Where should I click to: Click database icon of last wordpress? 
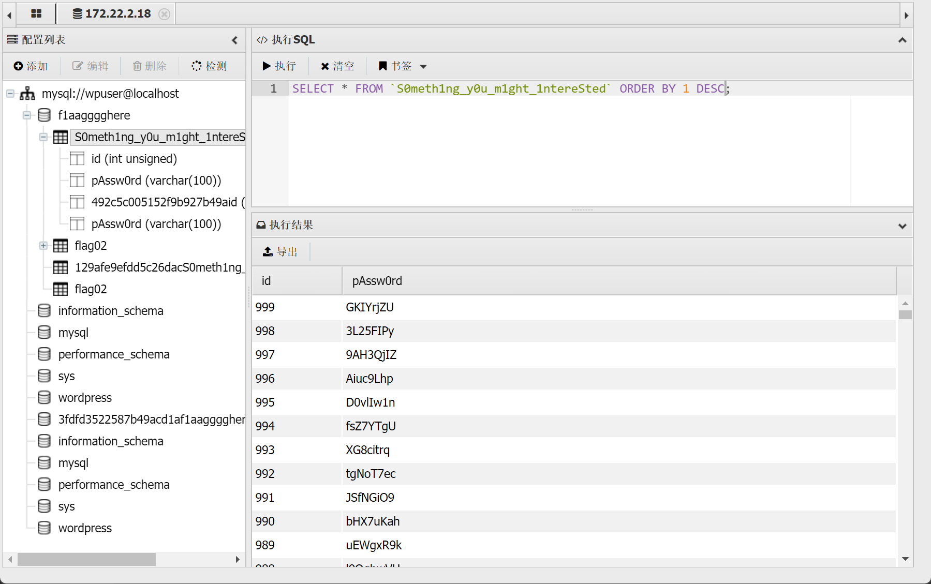pos(44,528)
